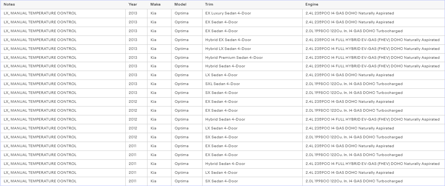Click the engine cell in the Hybrid LX row
The height and width of the screenshot is (186, 445).
(373, 49)
